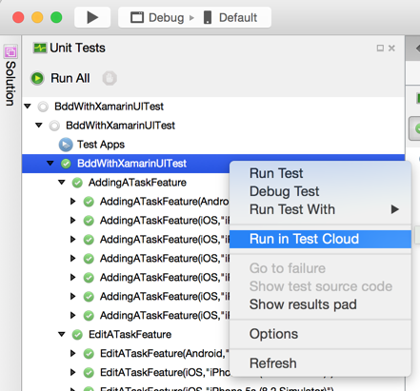Click the Unit Tests pad heartbeat icon
Viewport: 420px width, 391px height.
point(40,48)
